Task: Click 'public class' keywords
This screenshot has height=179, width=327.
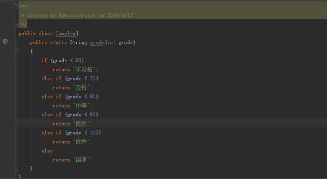Action: click(35, 34)
